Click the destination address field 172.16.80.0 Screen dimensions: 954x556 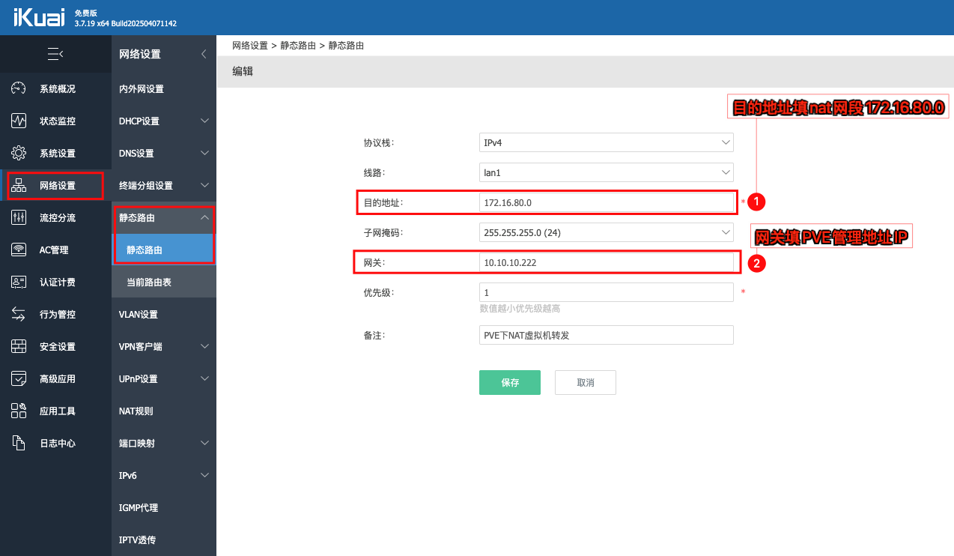[x=606, y=202]
